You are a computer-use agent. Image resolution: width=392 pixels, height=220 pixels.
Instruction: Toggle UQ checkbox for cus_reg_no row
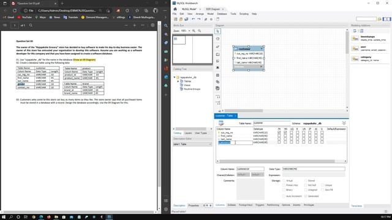coord(292,133)
